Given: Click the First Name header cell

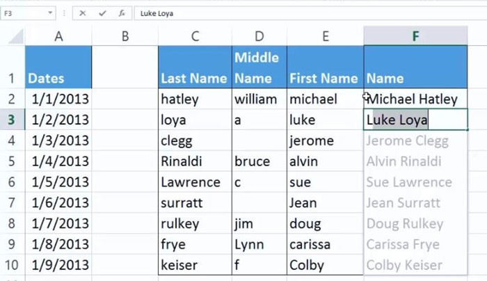Looking at the screenshot, I should pos(325,67).
